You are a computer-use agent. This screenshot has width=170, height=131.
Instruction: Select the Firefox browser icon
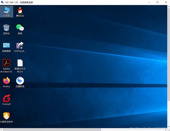click(6, 82)
